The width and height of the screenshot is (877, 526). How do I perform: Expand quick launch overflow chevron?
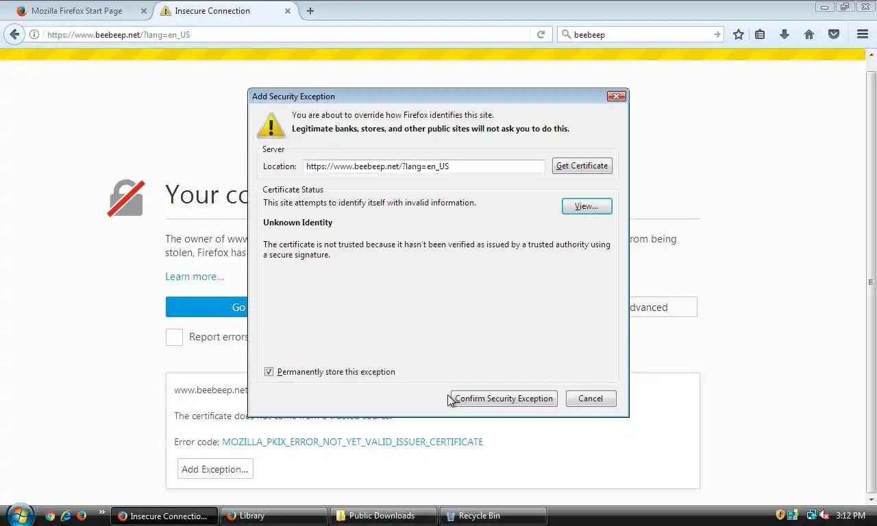pos(101,512)
